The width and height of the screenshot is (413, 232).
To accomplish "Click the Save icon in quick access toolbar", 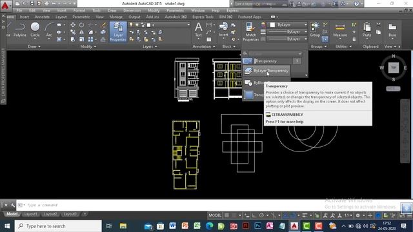I will (32, 4).
